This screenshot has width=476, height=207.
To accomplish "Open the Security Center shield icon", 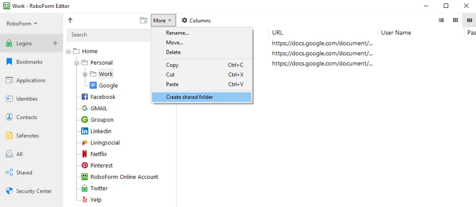I will pyautogui.click(x=9, y=191).
